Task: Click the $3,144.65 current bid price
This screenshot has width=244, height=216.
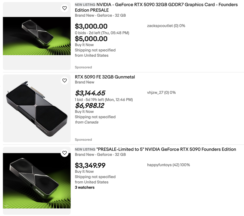Action: [90, 93]
